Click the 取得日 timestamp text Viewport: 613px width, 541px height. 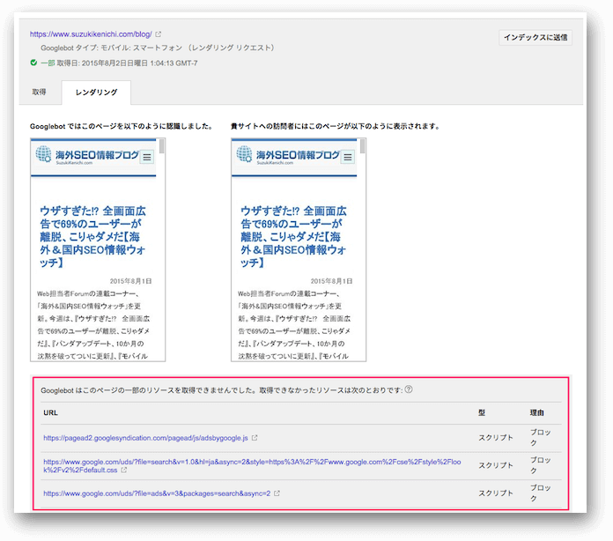[127, 63]
